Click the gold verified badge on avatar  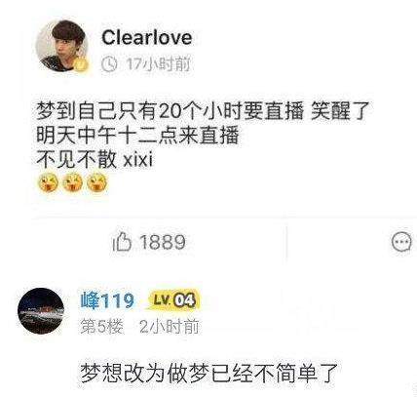pos(81,64)
